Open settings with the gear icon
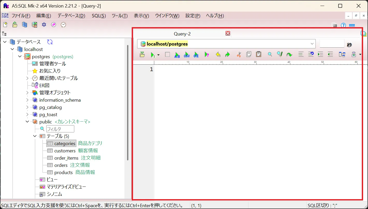Image resolution: width=368 pixels, height=209 pixels. (x=44, y=25)
